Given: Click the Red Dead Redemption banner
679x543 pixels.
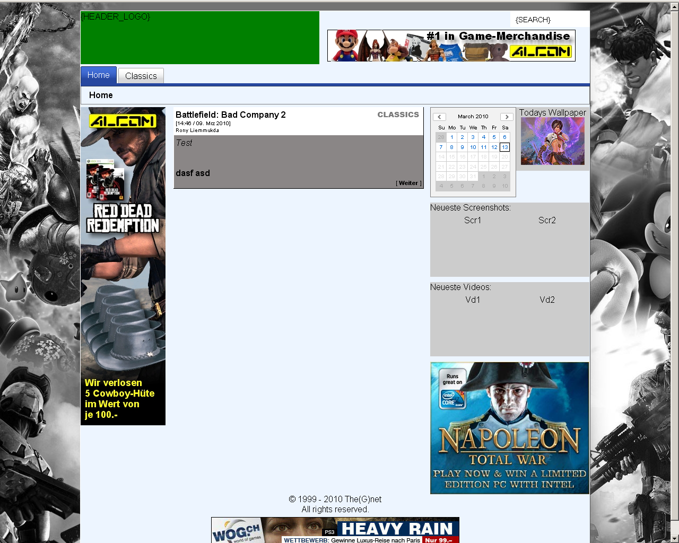Looking at the screenshot, I should click(x=123, y=266).
